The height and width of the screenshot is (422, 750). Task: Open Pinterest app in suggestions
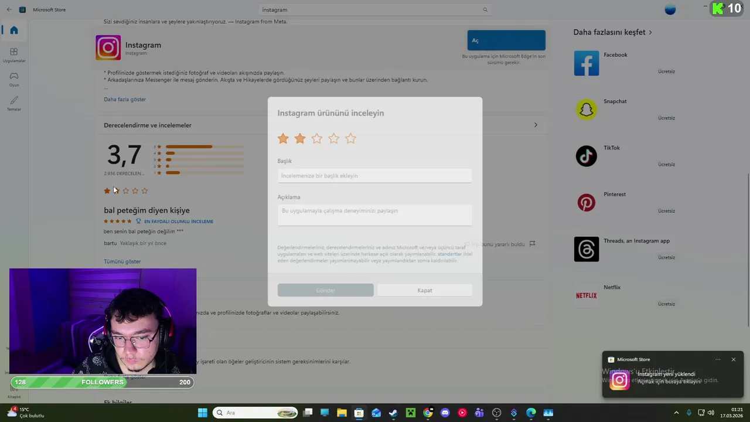tap(625, 202)
